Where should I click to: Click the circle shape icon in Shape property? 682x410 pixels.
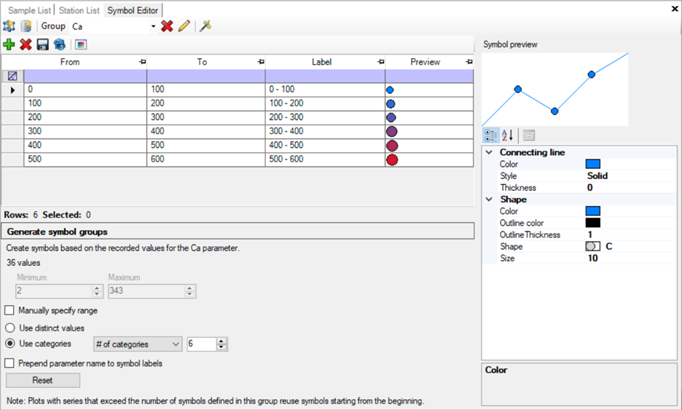pos(592,247)
